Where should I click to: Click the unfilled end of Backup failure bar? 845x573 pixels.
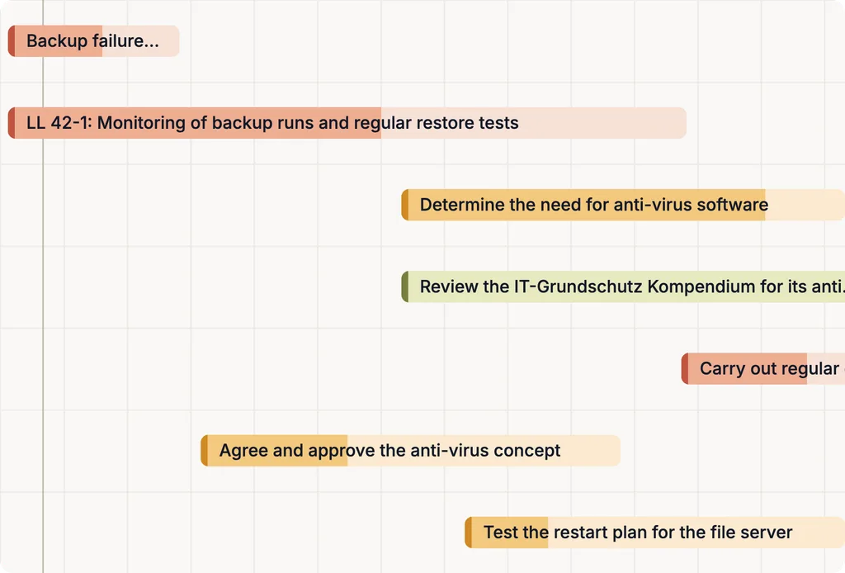[x=140, y=41]
